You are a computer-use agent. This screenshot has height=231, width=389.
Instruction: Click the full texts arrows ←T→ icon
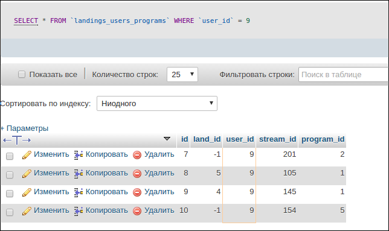[17, 141]
